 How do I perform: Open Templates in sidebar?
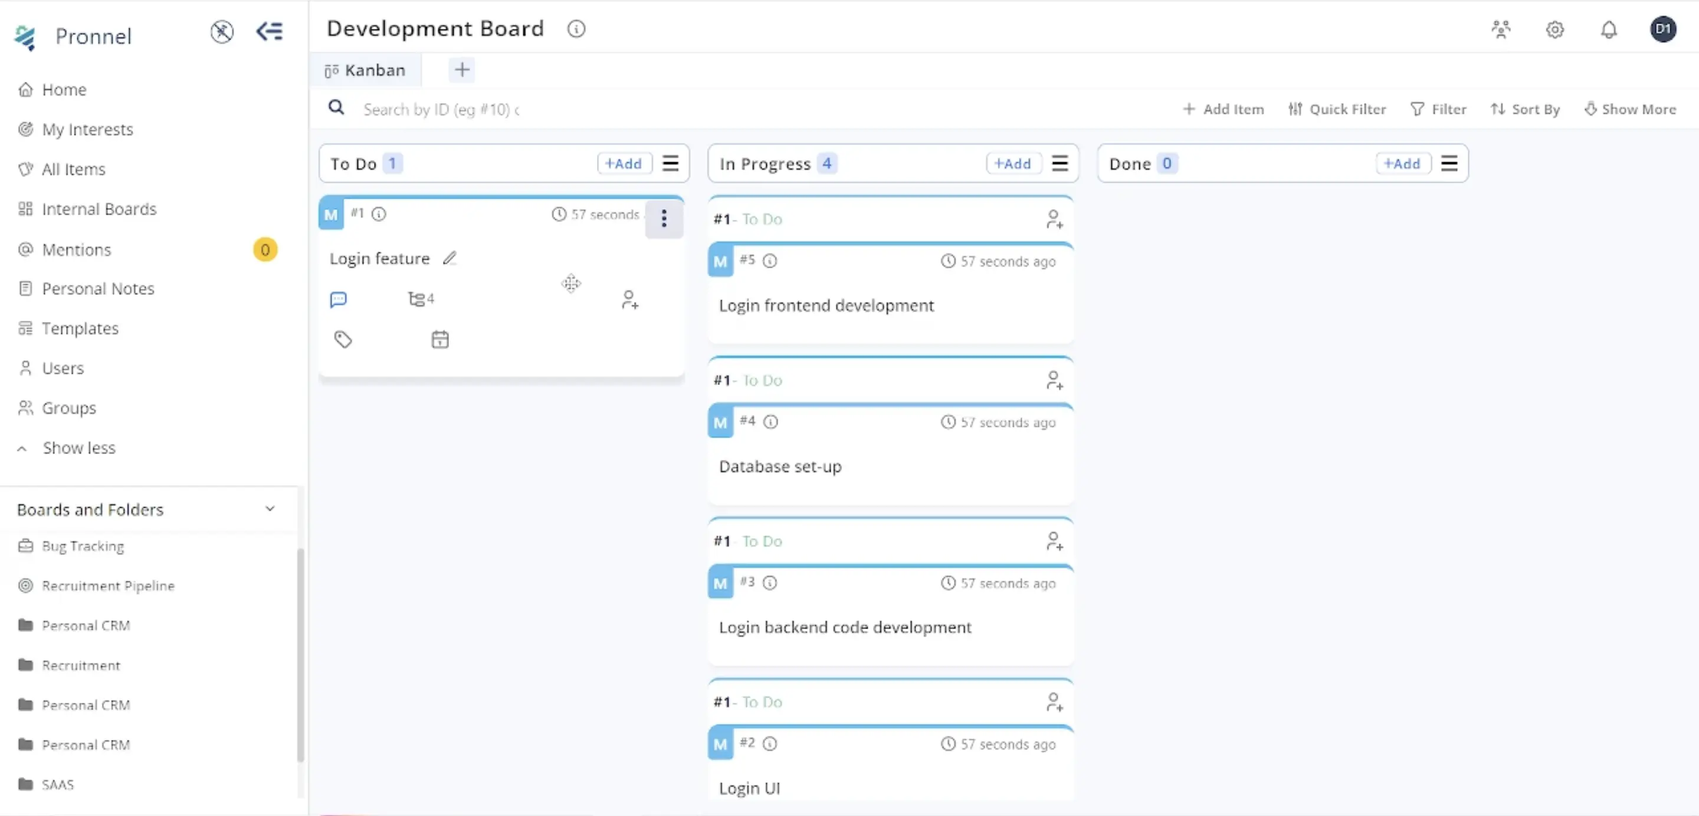click(x=80, y=328)
